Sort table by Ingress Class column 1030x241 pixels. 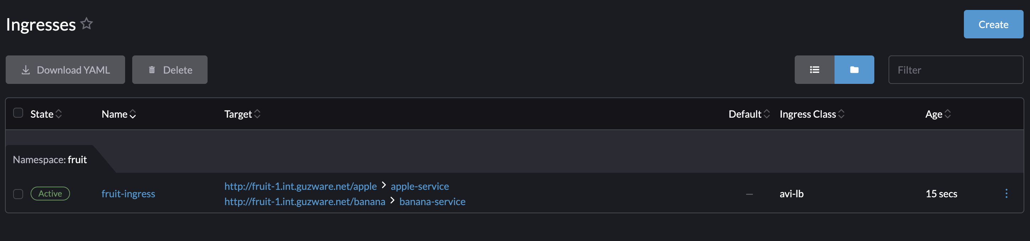click(812, 114)
